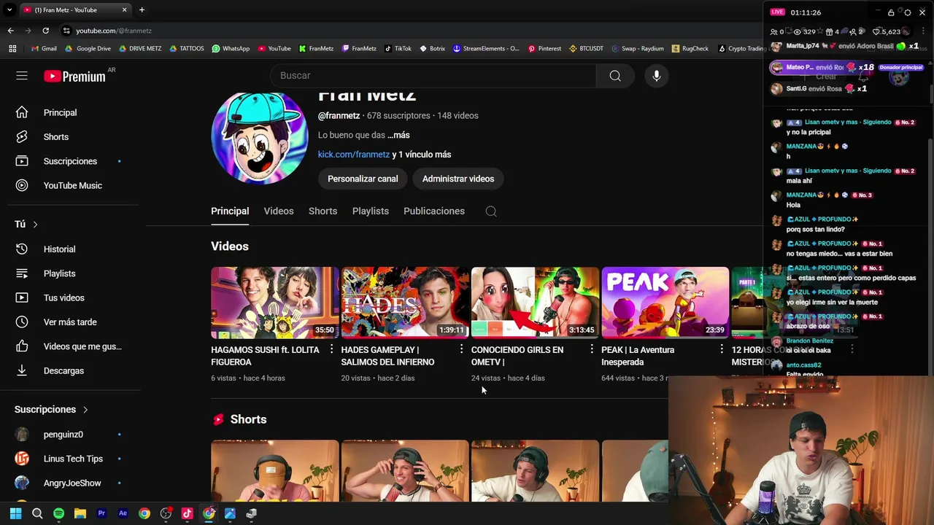Switch to the Publicaciones channel tab
The width and height of the screenshot is (934, 525).
pyautogui.click(x=434, y=211)
